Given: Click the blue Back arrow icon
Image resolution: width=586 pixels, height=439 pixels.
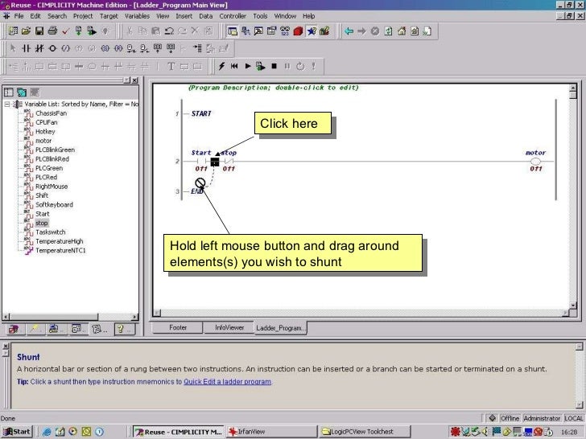Looking at the screenshot, I should [x=349, y=31].
